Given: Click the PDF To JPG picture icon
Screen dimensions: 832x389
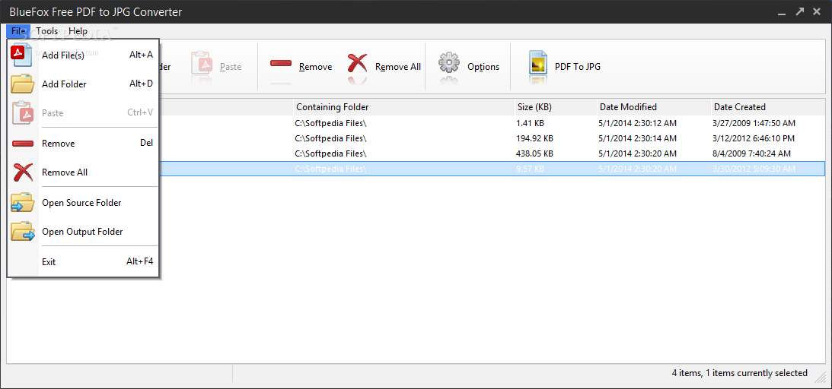Looking at the screenshot, I should 537,62.
